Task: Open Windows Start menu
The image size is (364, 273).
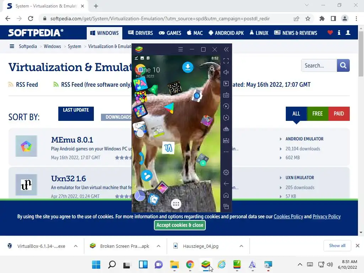Action: point(96,264)
